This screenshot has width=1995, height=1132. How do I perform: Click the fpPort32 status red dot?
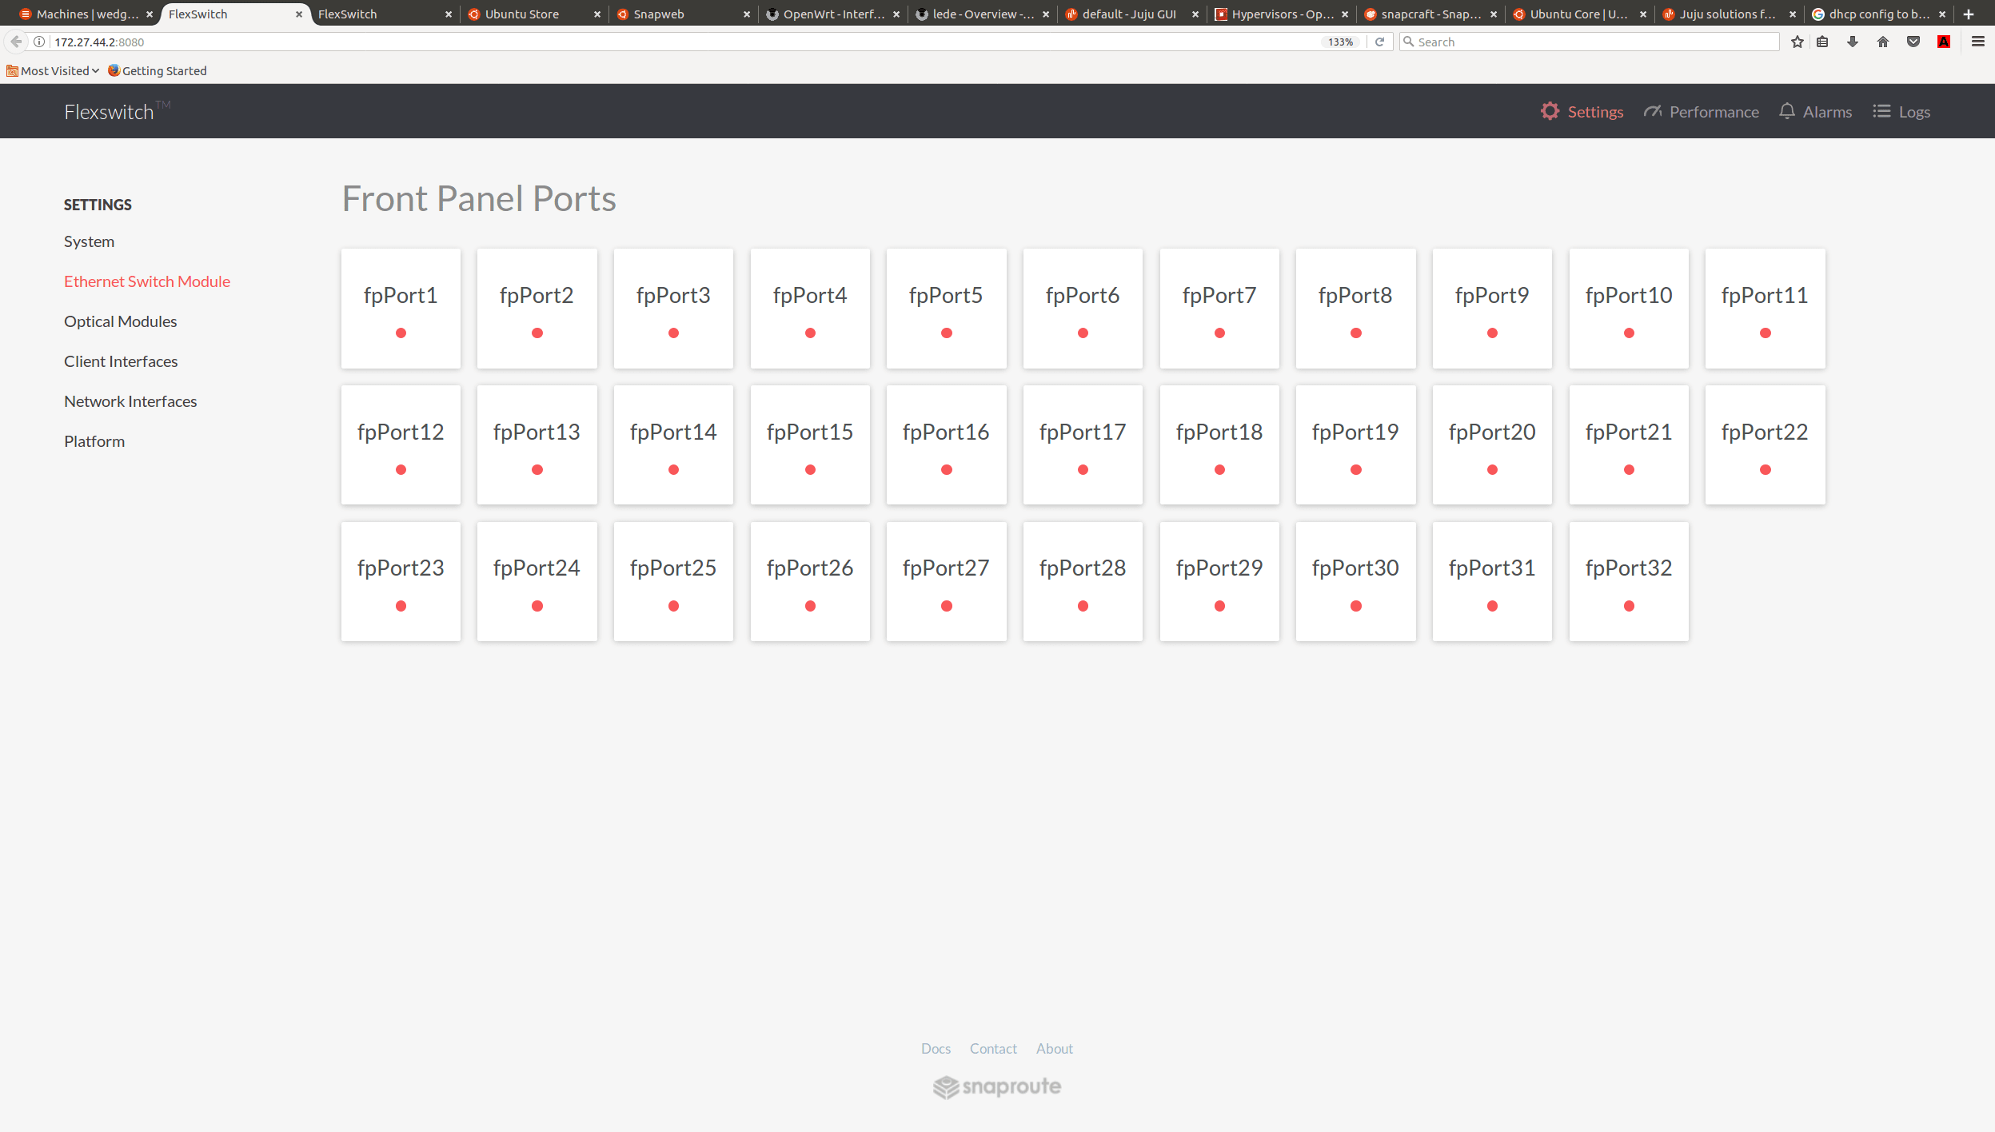[x=1629, y=606]
